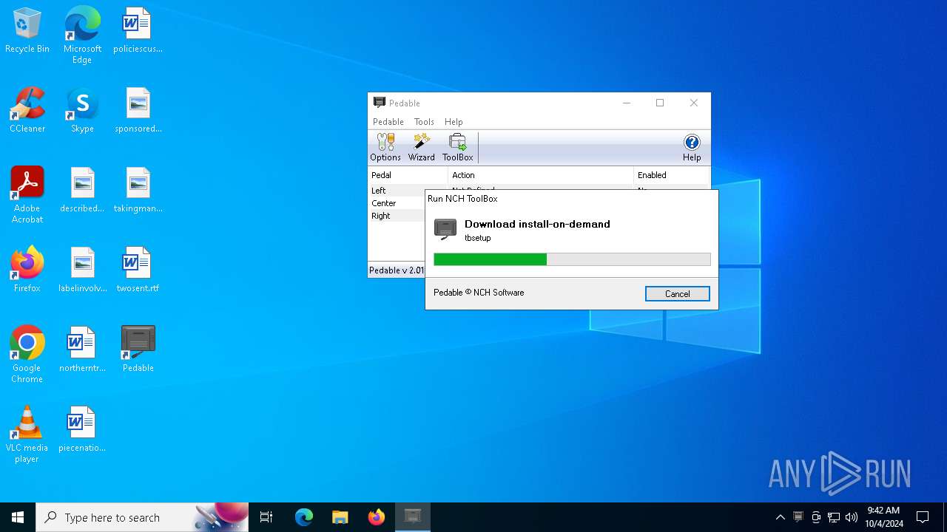Select the sponsored image file icon
The image size is (947, 532).
click(x=138, y=111)
